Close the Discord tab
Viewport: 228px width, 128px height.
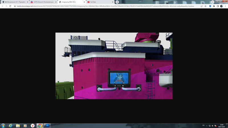[x=56, y=2]
